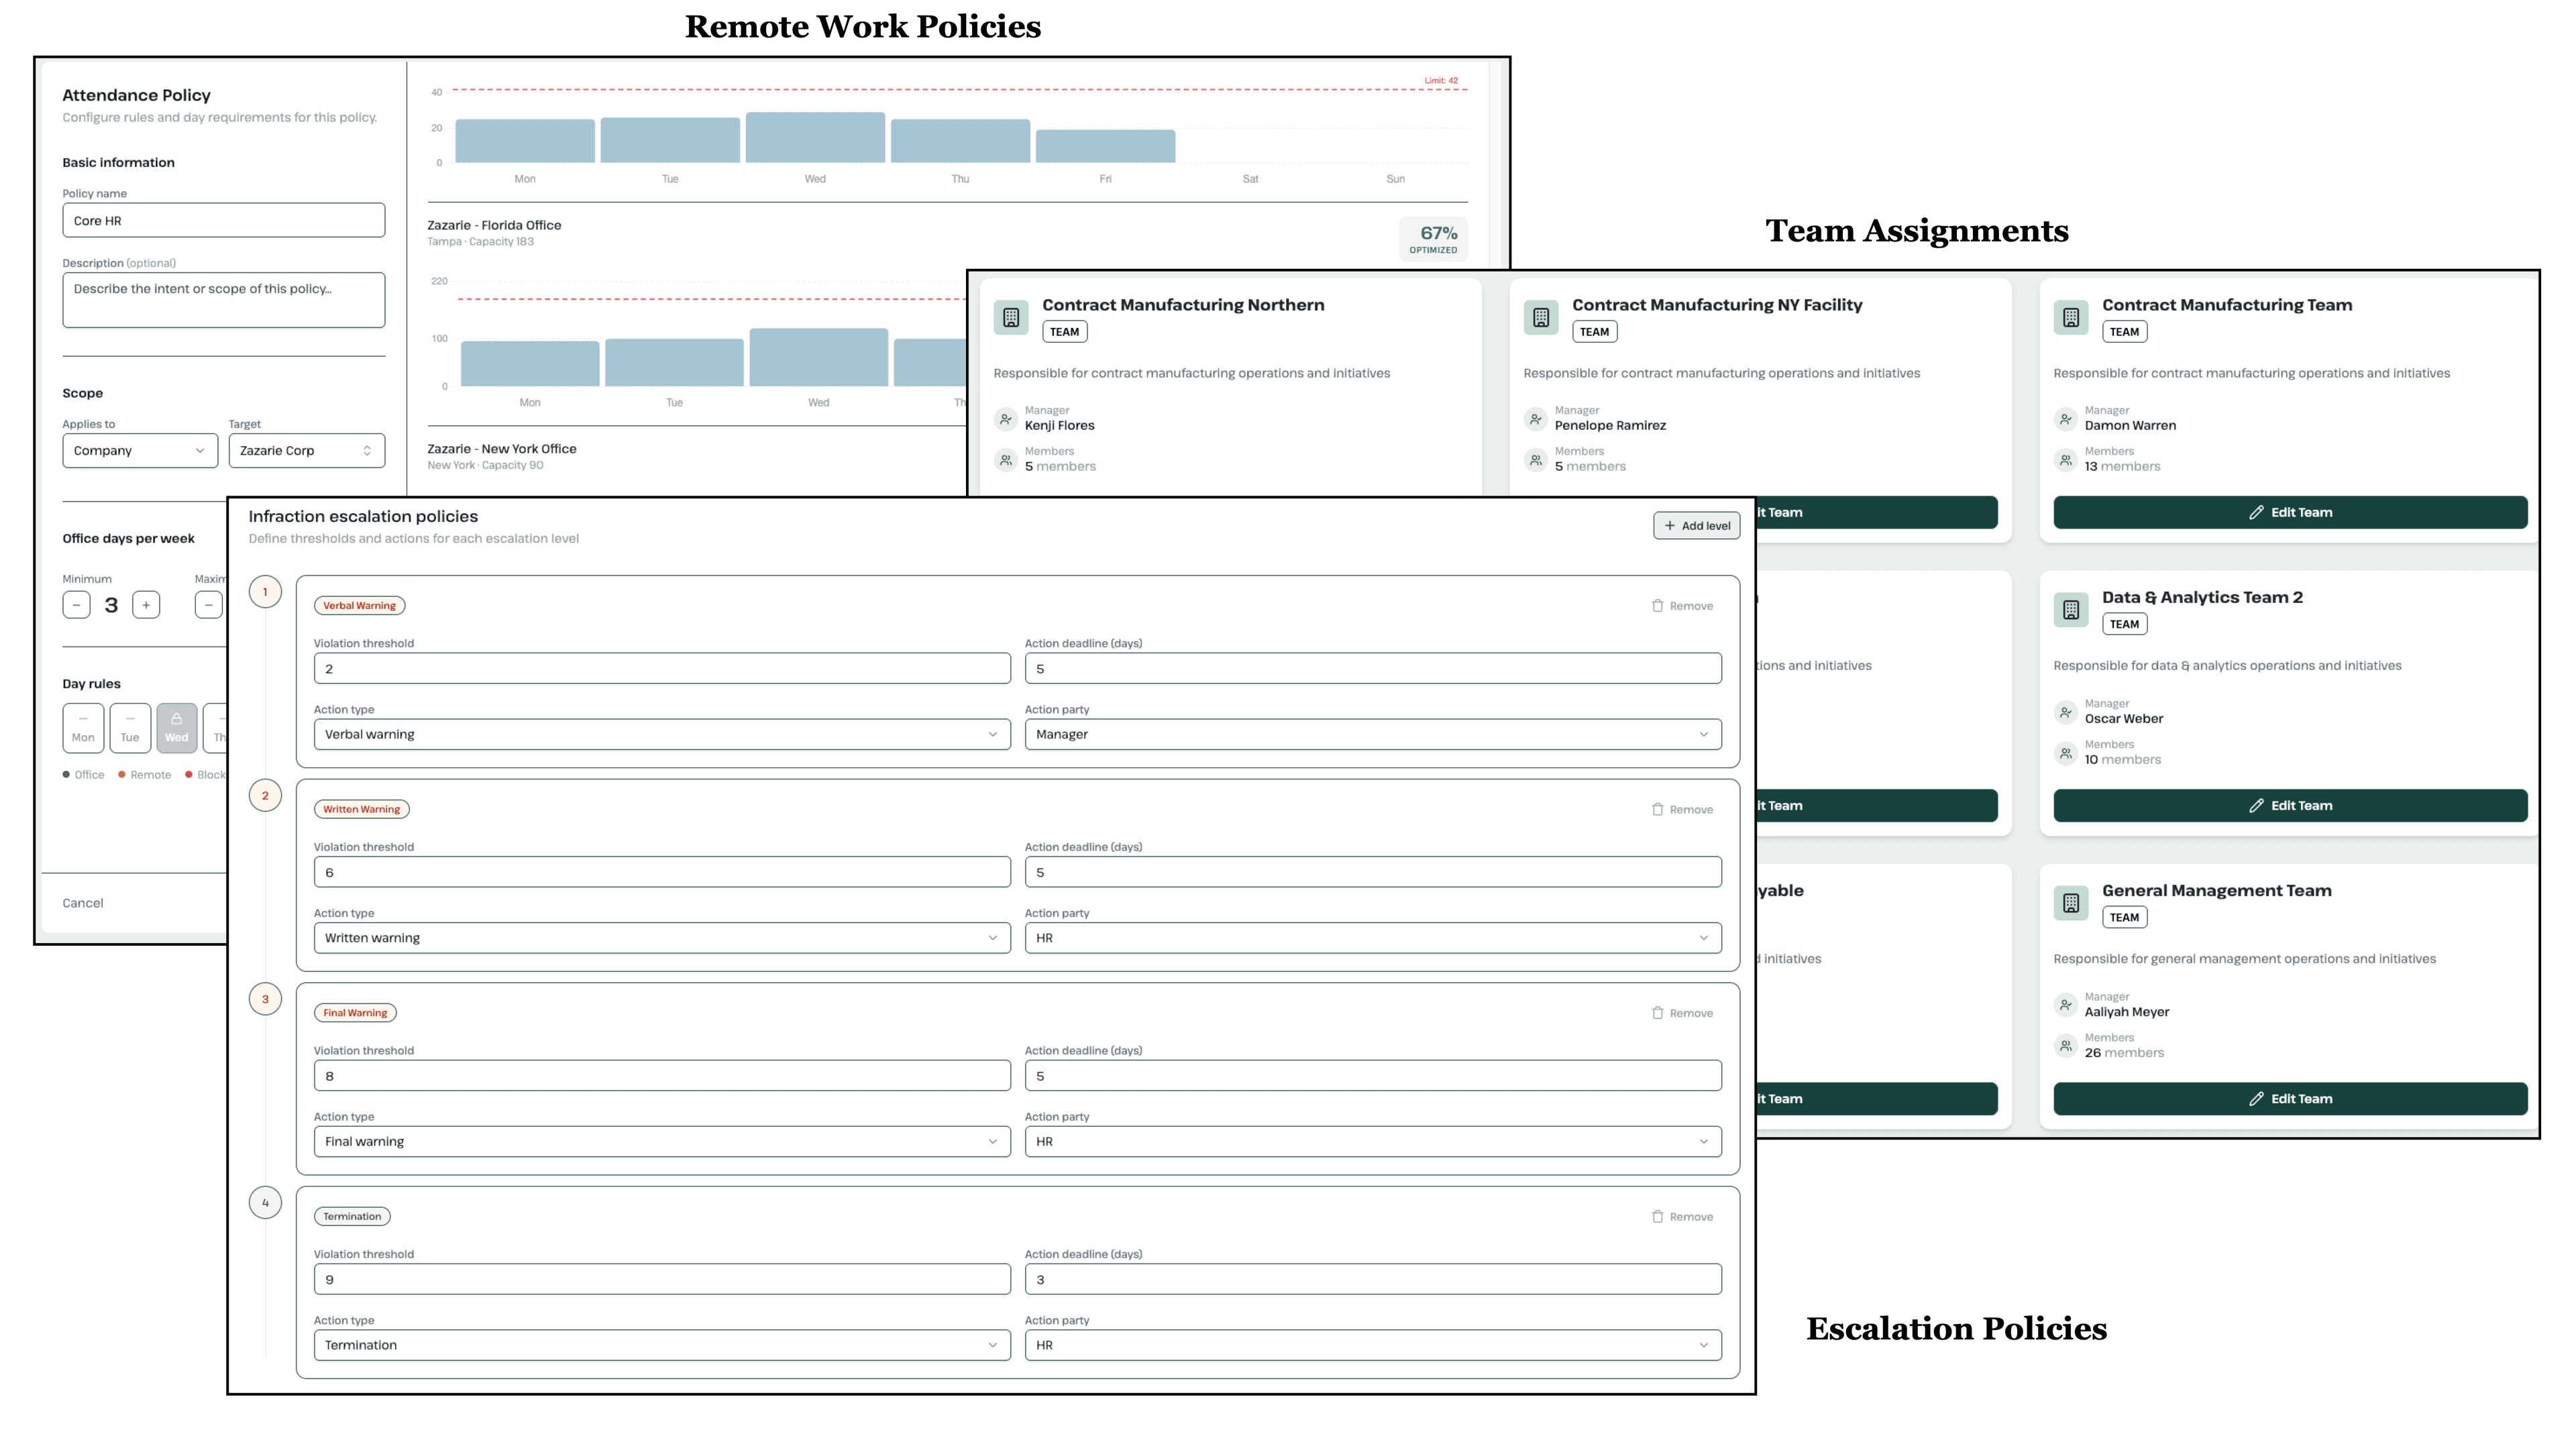Toggle the Wed day rule tile
This screenshot has height=1432, width=2576.
177,727
